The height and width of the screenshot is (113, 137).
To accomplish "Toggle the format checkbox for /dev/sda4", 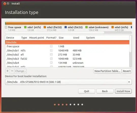I will (51, 63).
